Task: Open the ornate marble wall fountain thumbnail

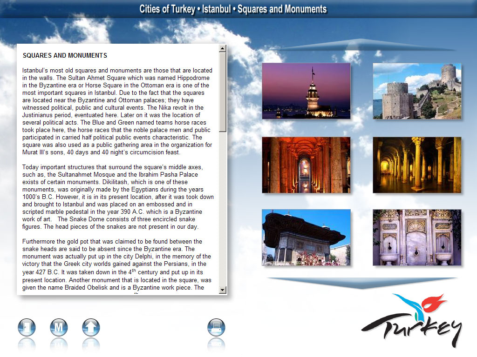Action: tap(417, 238)
